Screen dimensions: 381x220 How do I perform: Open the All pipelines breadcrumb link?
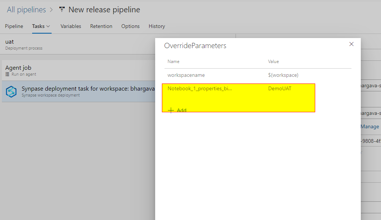coord(26,9)
